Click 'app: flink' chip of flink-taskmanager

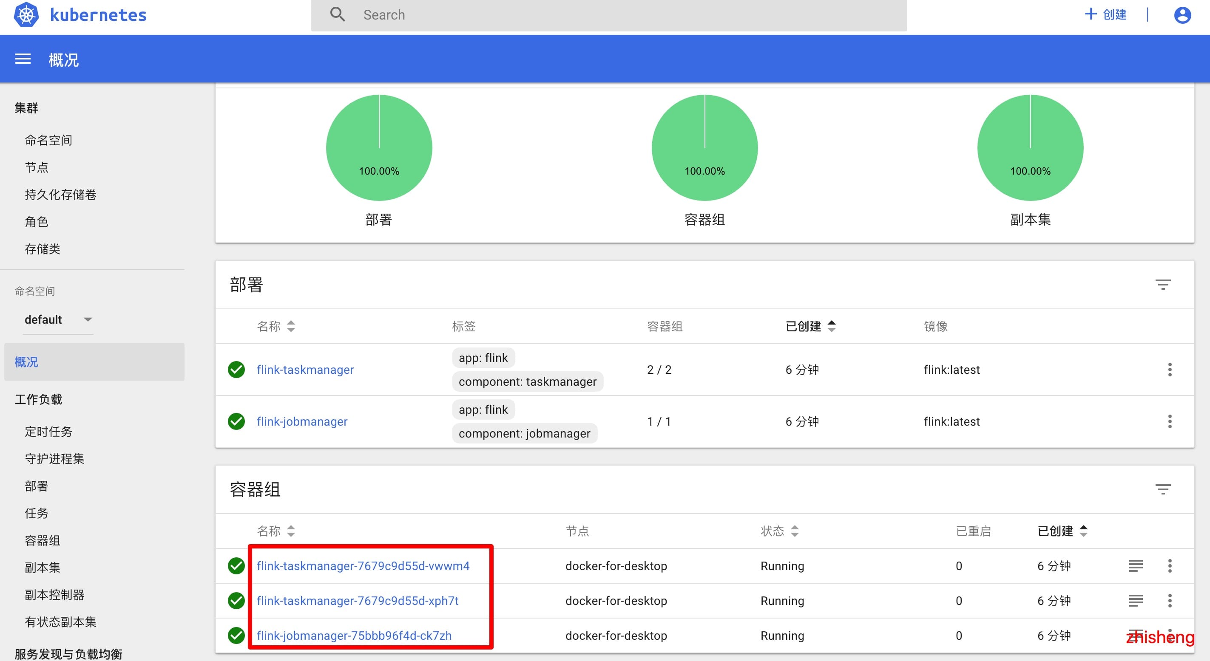(x=483, y=358)
